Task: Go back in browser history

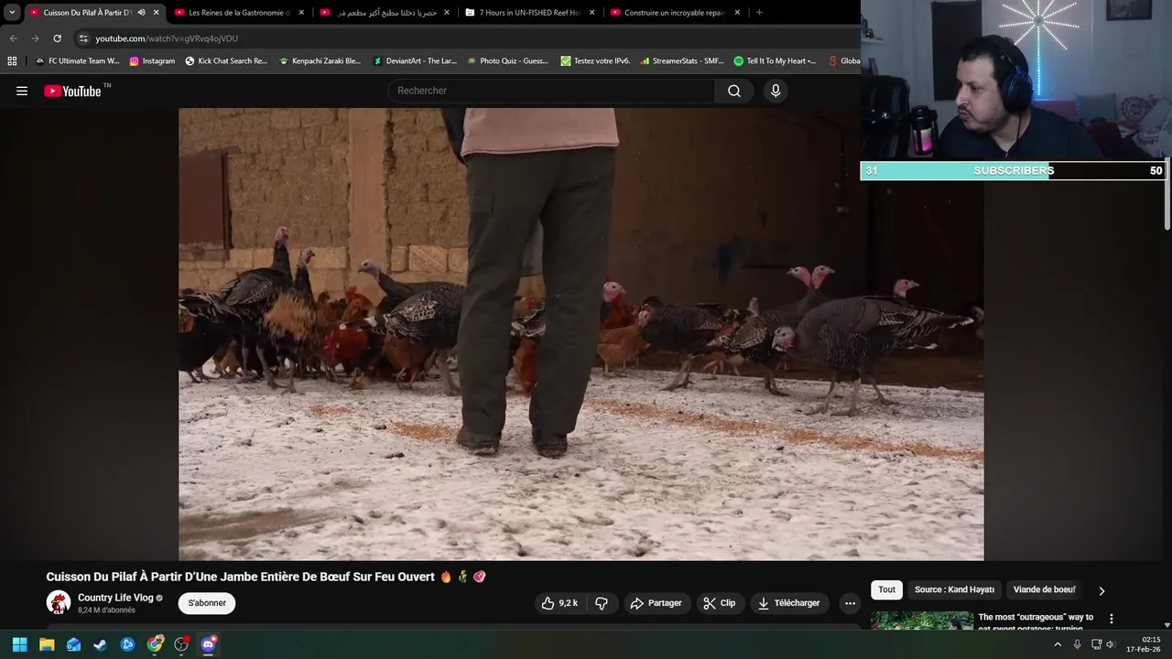Action: pyautogui.click(x=13, y=38)
